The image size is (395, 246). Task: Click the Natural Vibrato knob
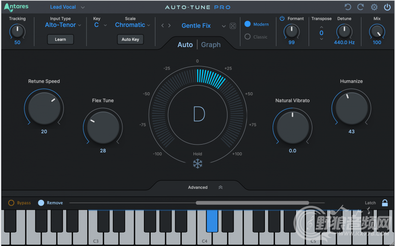(292, 127)
